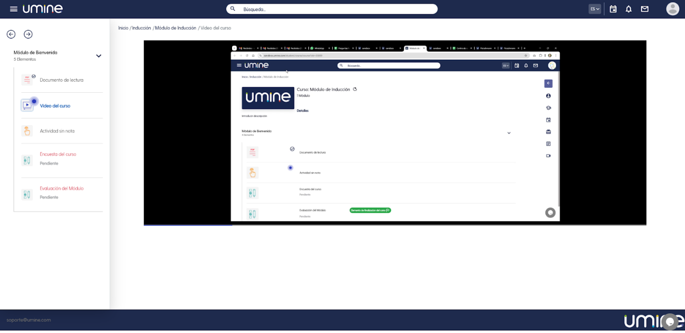This screenshot has width=685, height=333.
Task: Click the video icon beside Video del curso
Action: point(27,105)
